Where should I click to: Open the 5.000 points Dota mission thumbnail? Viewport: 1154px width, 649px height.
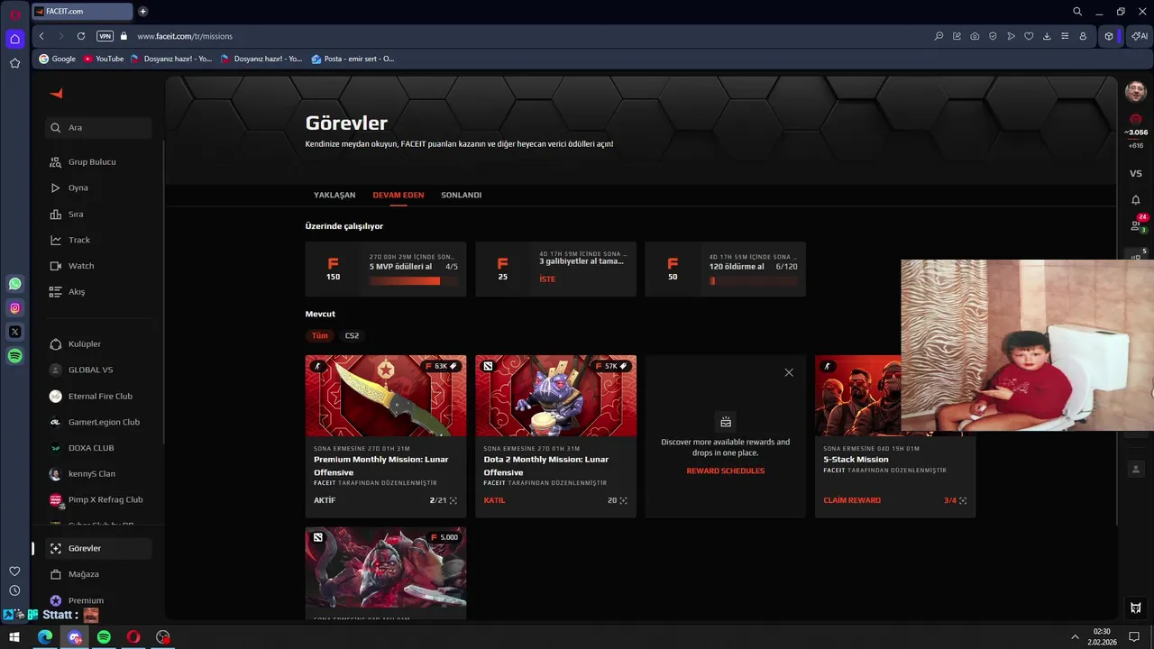pos(386,569)
